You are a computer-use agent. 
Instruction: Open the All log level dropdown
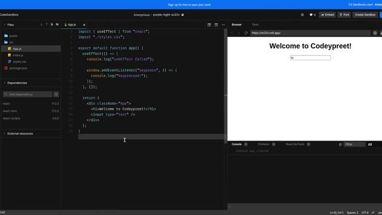tap(370, 145)
